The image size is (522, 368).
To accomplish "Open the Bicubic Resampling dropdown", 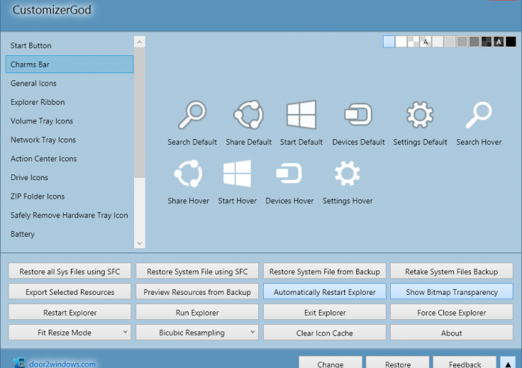I will [x=197, y=333].
